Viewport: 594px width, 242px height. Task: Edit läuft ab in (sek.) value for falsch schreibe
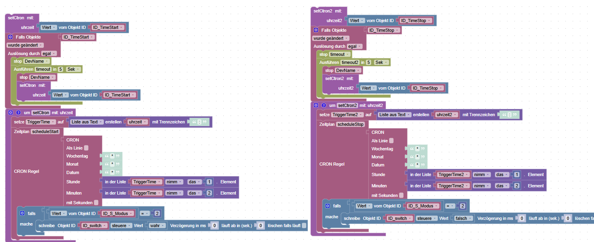[567, 218]
